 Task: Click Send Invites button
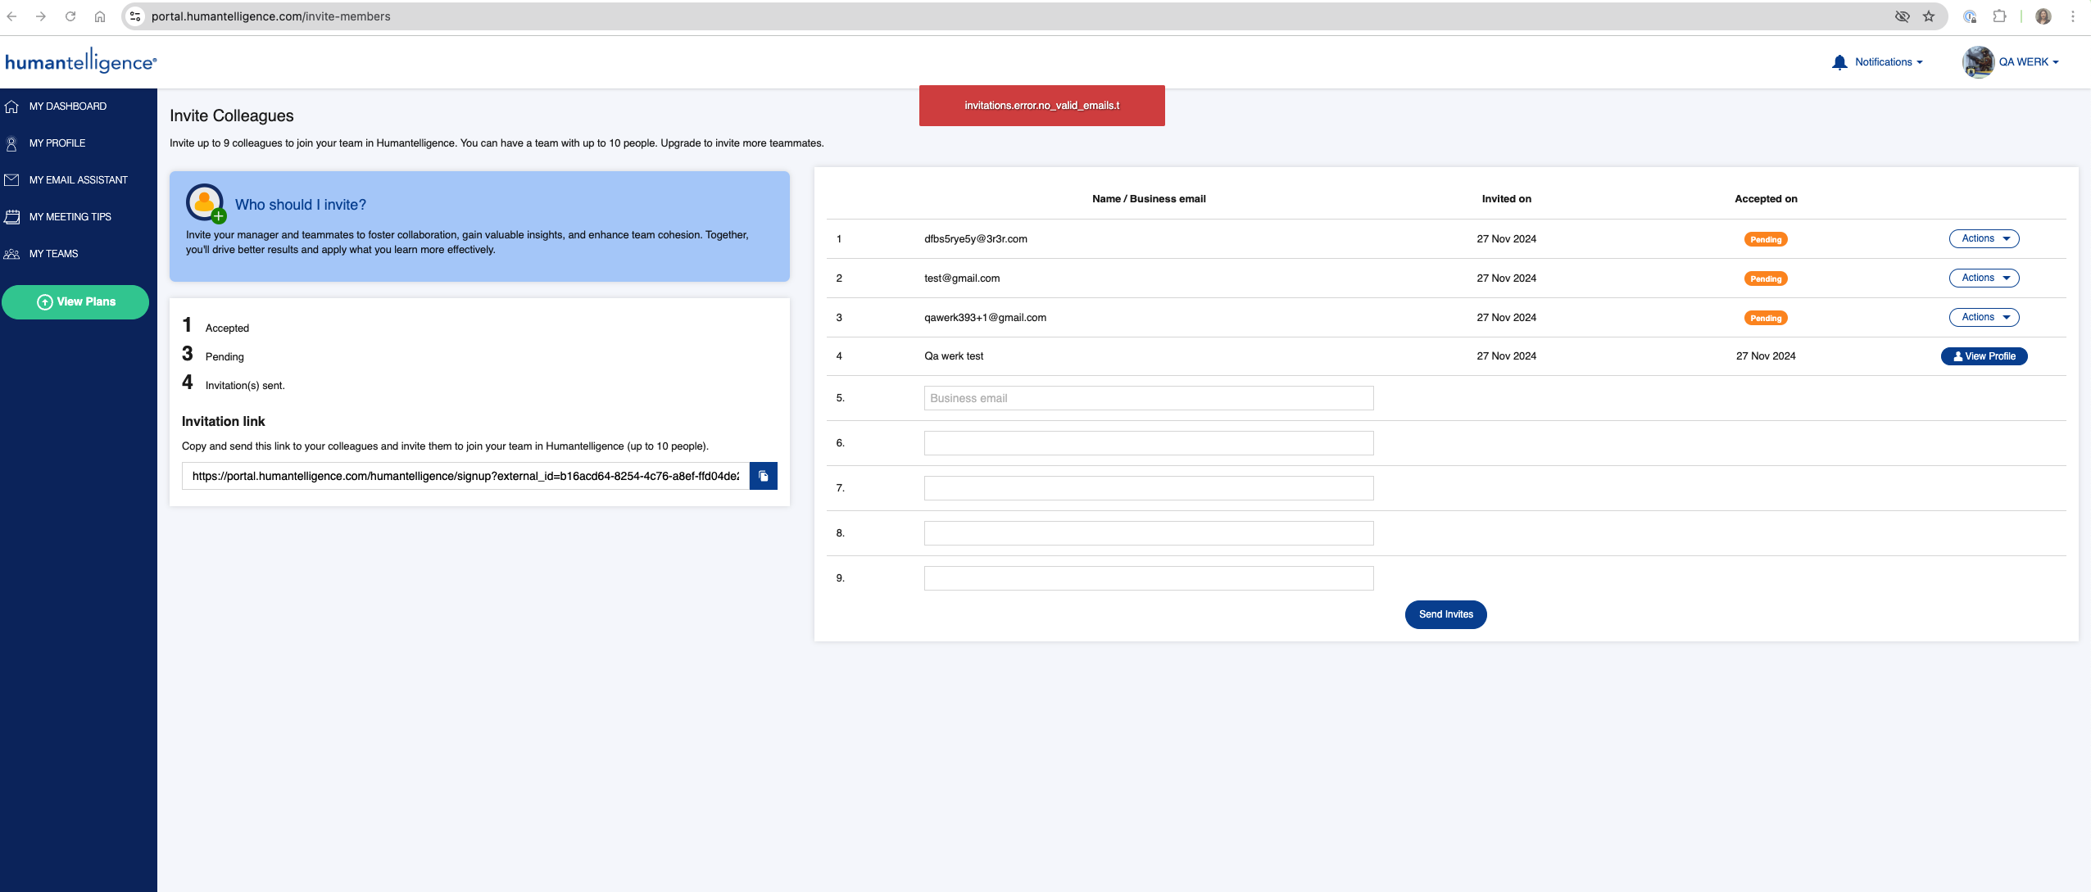point(1445,614)
